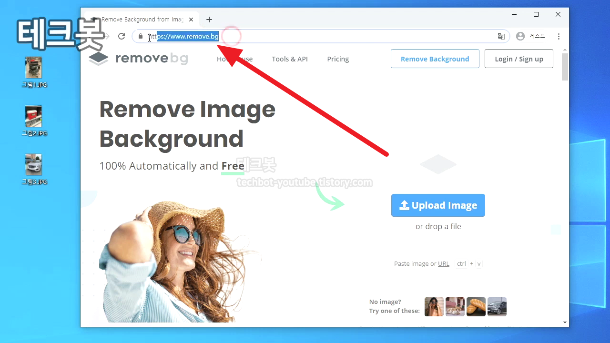Click the address bar URL field
This screenshot has width=610, height=343.
tap(320, 36)
